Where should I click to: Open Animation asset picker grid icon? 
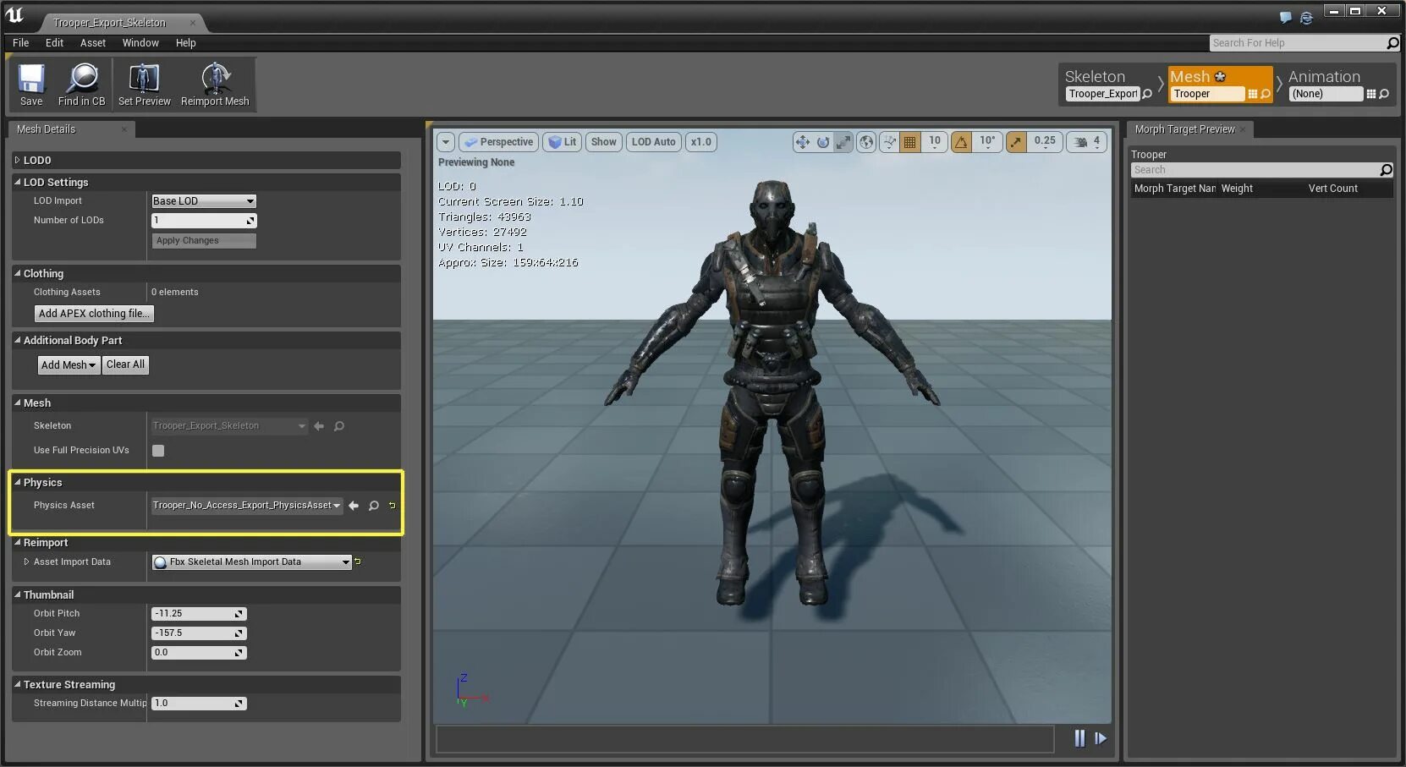[x=1371, y=94]
